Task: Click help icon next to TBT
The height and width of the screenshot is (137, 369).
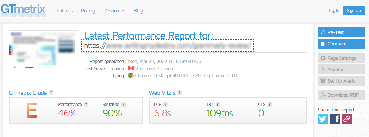Action: pos(218,104)
